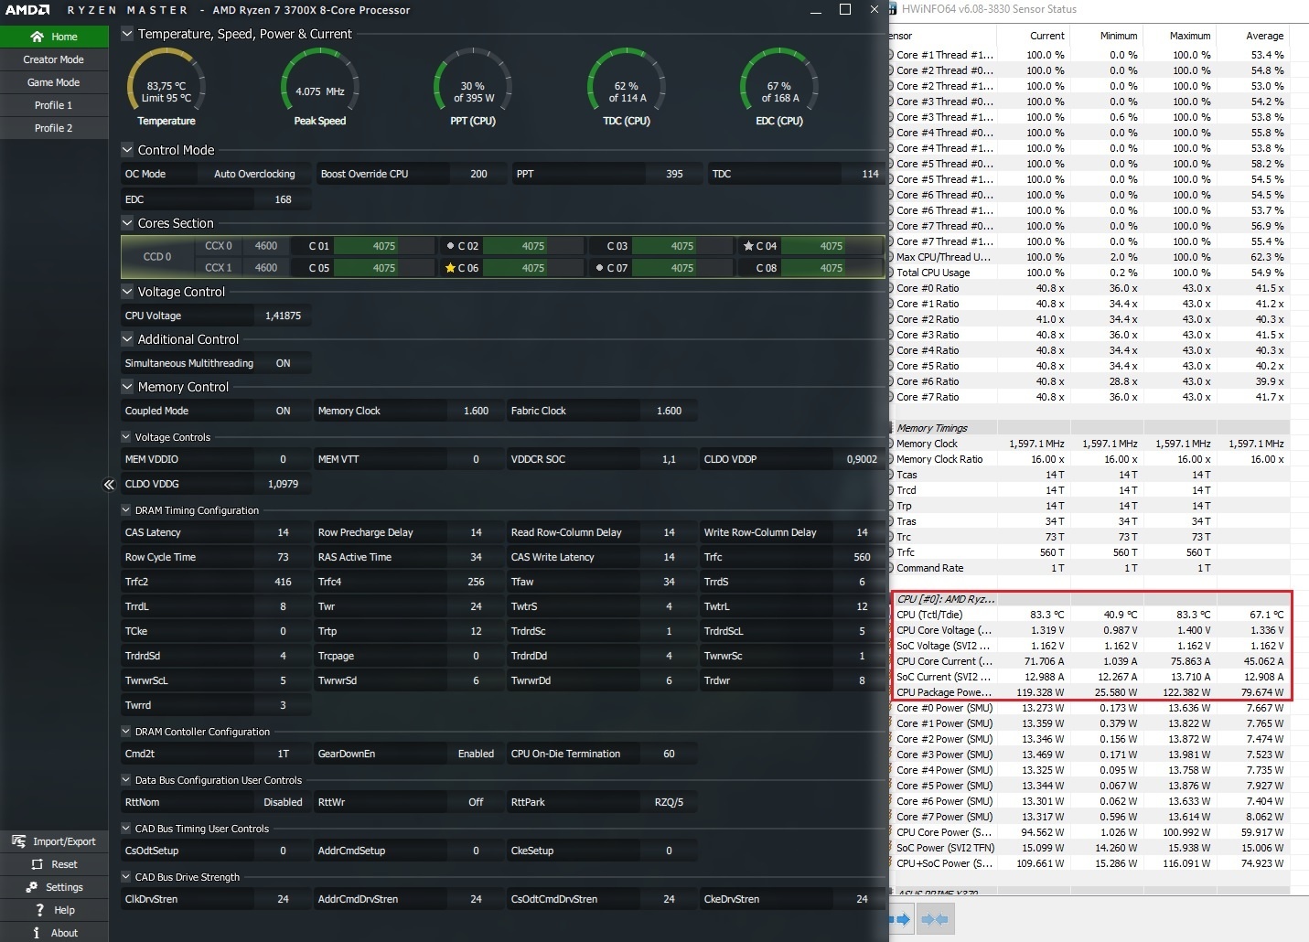Open the Help entry in the sidebar
This screenshot has width=1309, height=942.
point(54,910)
